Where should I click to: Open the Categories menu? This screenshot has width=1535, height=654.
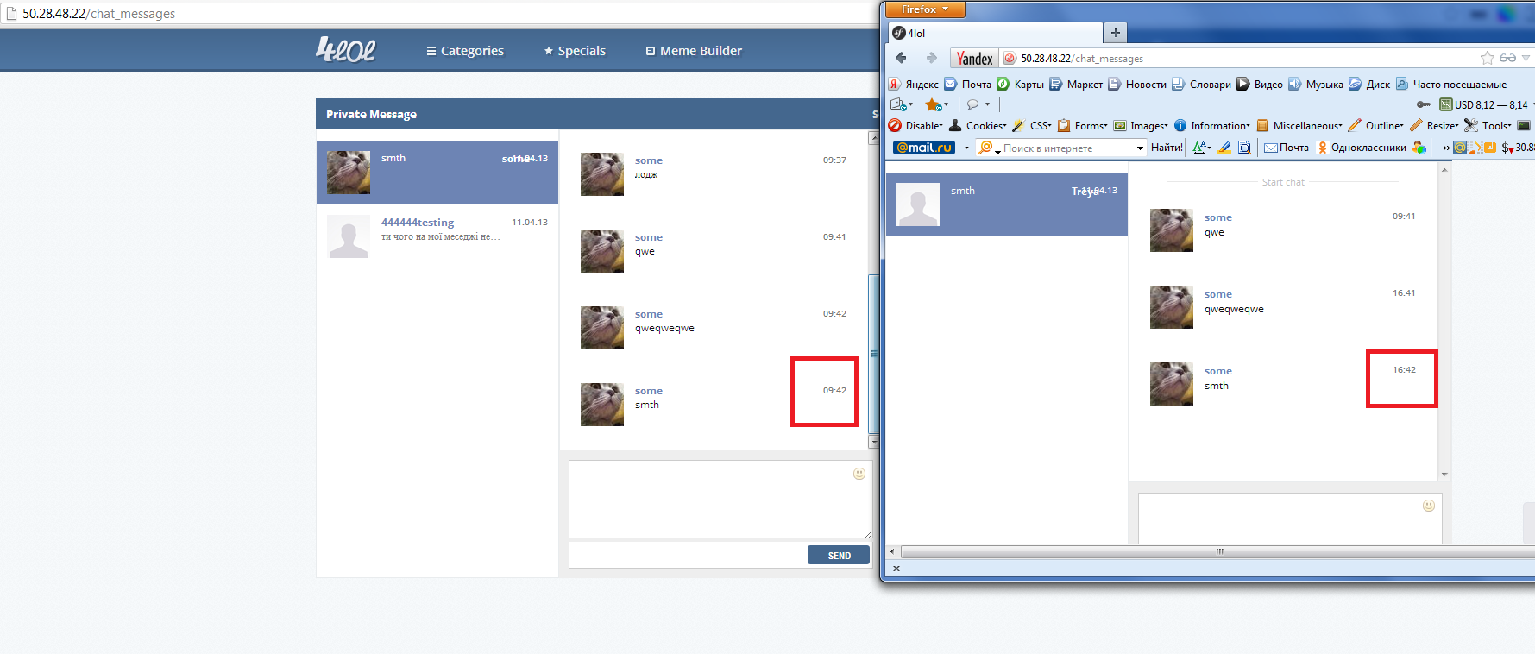[x=465, y=51]
